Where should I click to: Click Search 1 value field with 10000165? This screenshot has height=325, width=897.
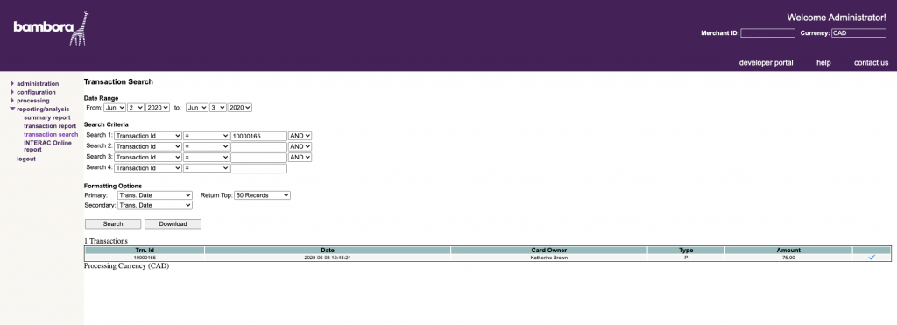click(x=258, y=136)
